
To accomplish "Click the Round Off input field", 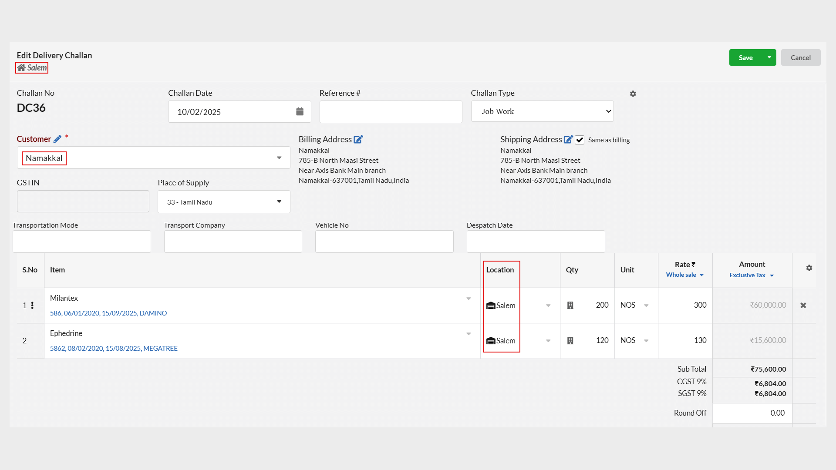I will [752, 413].
